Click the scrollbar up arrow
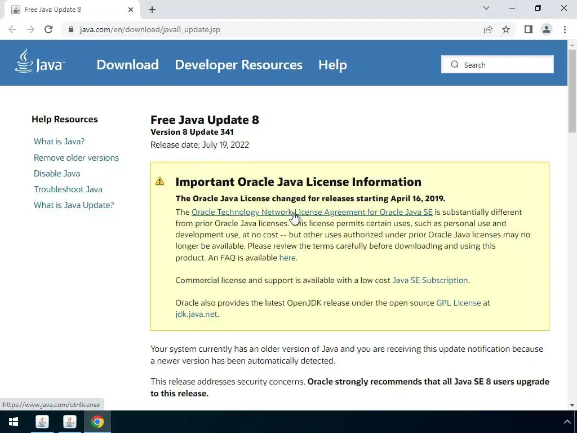The height and width of the screenshot is (433, 577). 572,45
